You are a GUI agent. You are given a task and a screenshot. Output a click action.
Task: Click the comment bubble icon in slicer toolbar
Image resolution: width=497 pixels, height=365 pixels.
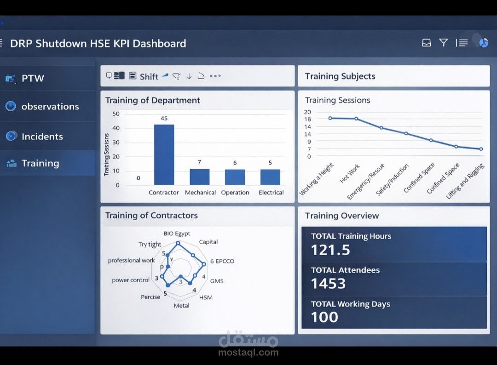click(x=109, y=76)
